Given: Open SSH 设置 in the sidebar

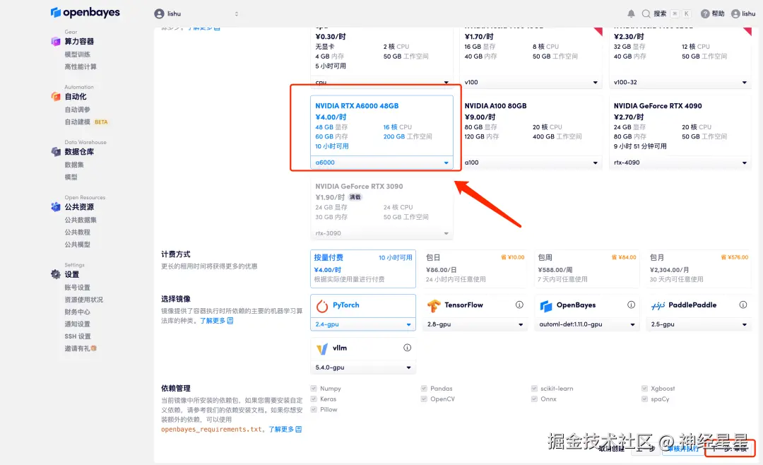Looking at the screenshot, I should [78, 336].
